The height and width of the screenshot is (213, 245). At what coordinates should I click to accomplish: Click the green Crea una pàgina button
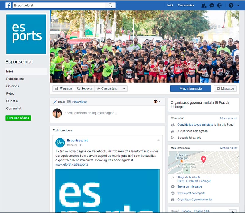pos(18,118)
